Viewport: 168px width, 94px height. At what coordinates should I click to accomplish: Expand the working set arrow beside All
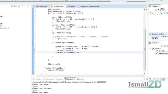[164, 13]
